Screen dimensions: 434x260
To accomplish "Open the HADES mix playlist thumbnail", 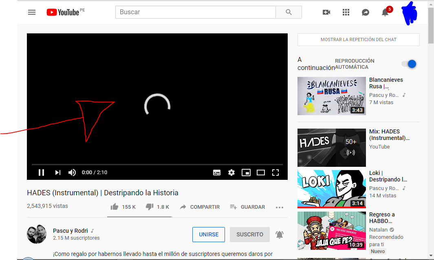I will [332, 148].
